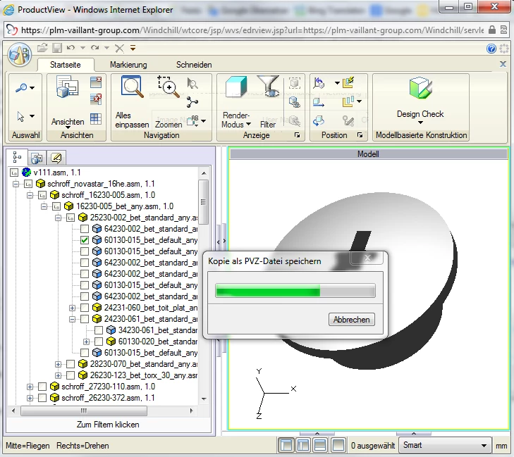The height and width of the screenshot is (457, 514).
Task: Click the first layout icon in status bar
Action: tap(286, 445)
